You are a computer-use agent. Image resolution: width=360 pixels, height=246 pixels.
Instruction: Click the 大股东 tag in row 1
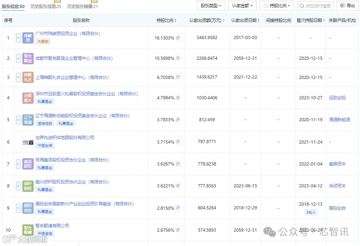pyautogui.click(x=43, y=41)
